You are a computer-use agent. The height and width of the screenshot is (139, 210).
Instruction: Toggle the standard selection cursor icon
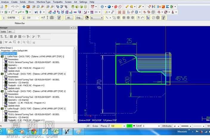114,18
